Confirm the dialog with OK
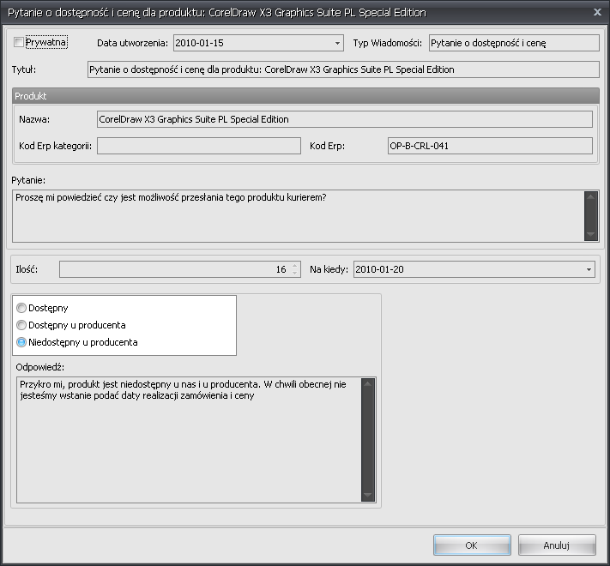The height and width of the screenshot is (566, 610). point(472,545)
